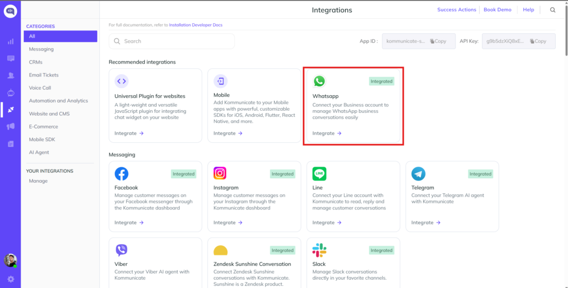Viewport: 568px width, 288px height.
Task: Click Integrate on Universal Plugin card
Action: point(129,133)
